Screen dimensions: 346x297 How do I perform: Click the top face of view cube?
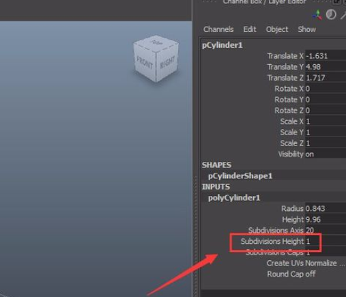[x=156, y=42]
